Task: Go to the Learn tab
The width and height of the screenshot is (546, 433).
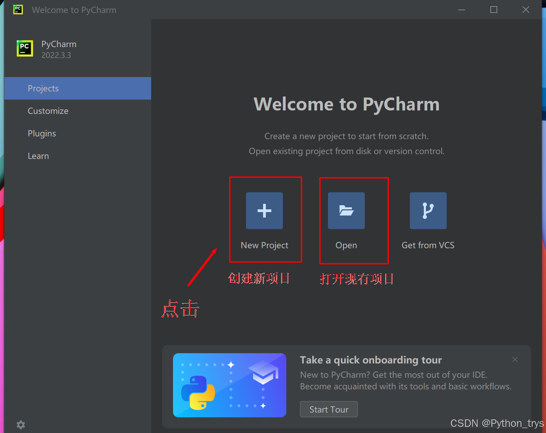Action: (78, 156)
